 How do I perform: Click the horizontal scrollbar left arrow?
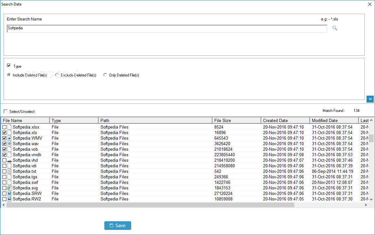pos(4,205)
